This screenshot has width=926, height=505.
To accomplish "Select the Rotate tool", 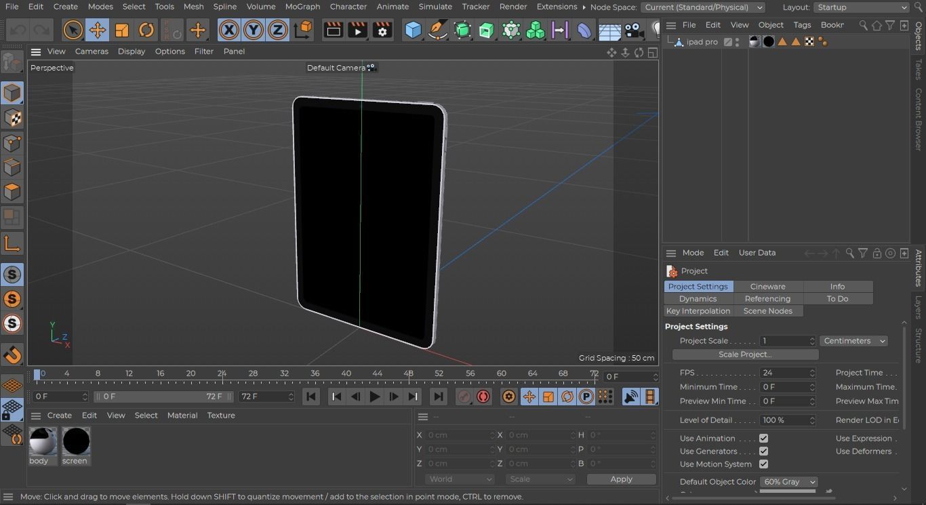I will pos(146,30).
